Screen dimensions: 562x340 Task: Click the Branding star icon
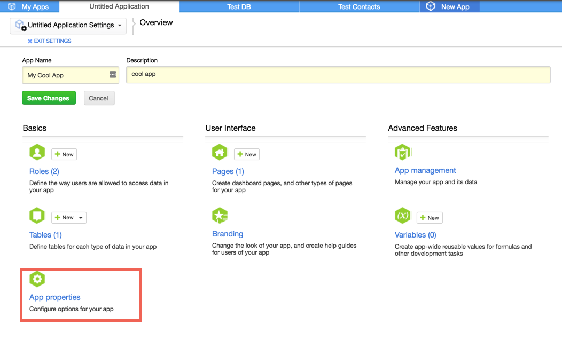coord(220,215)
